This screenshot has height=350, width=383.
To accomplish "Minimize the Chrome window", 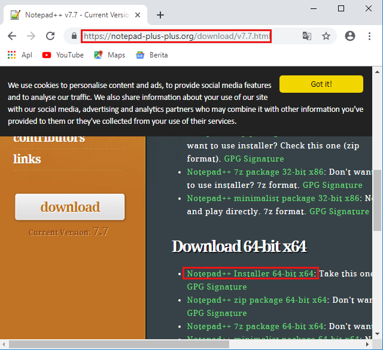I will [314, 8].
